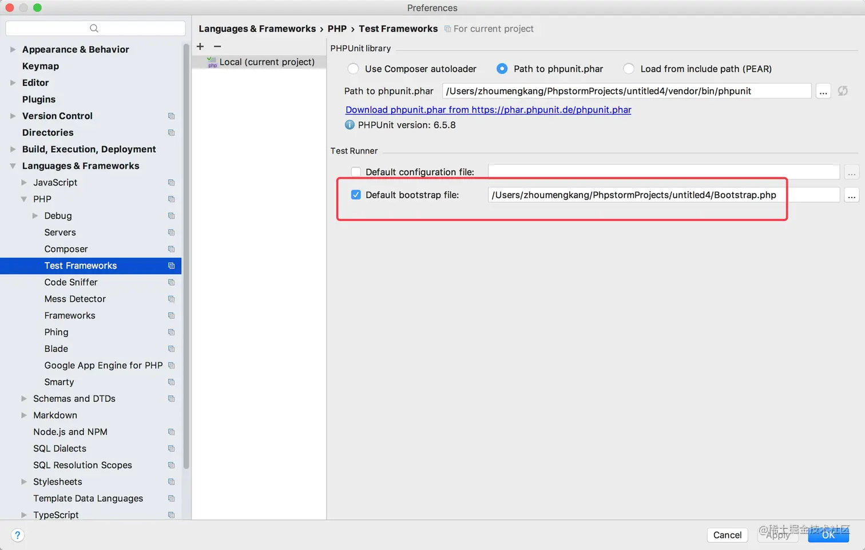Viewport: 865px width, 550px height.
Task: Click PHP breadcrumb segment
Action: (x=337, y=29)
